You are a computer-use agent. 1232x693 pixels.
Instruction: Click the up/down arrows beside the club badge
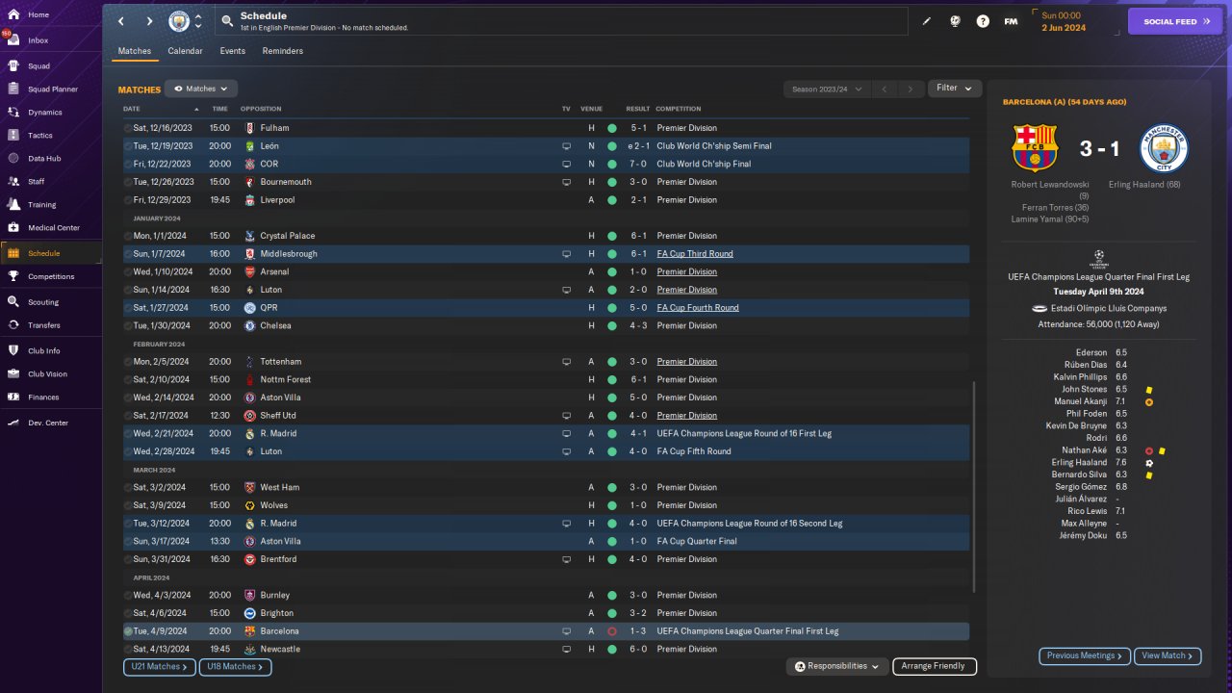click(198, 21)
